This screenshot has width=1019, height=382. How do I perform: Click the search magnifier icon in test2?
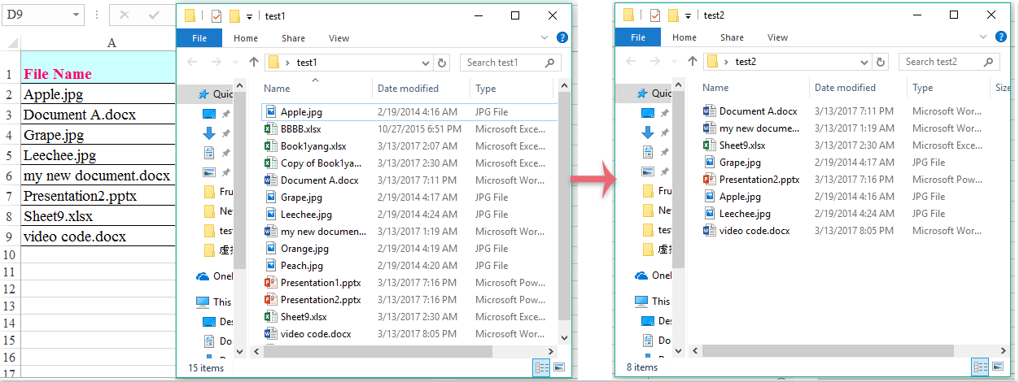(x=988, y=62)
